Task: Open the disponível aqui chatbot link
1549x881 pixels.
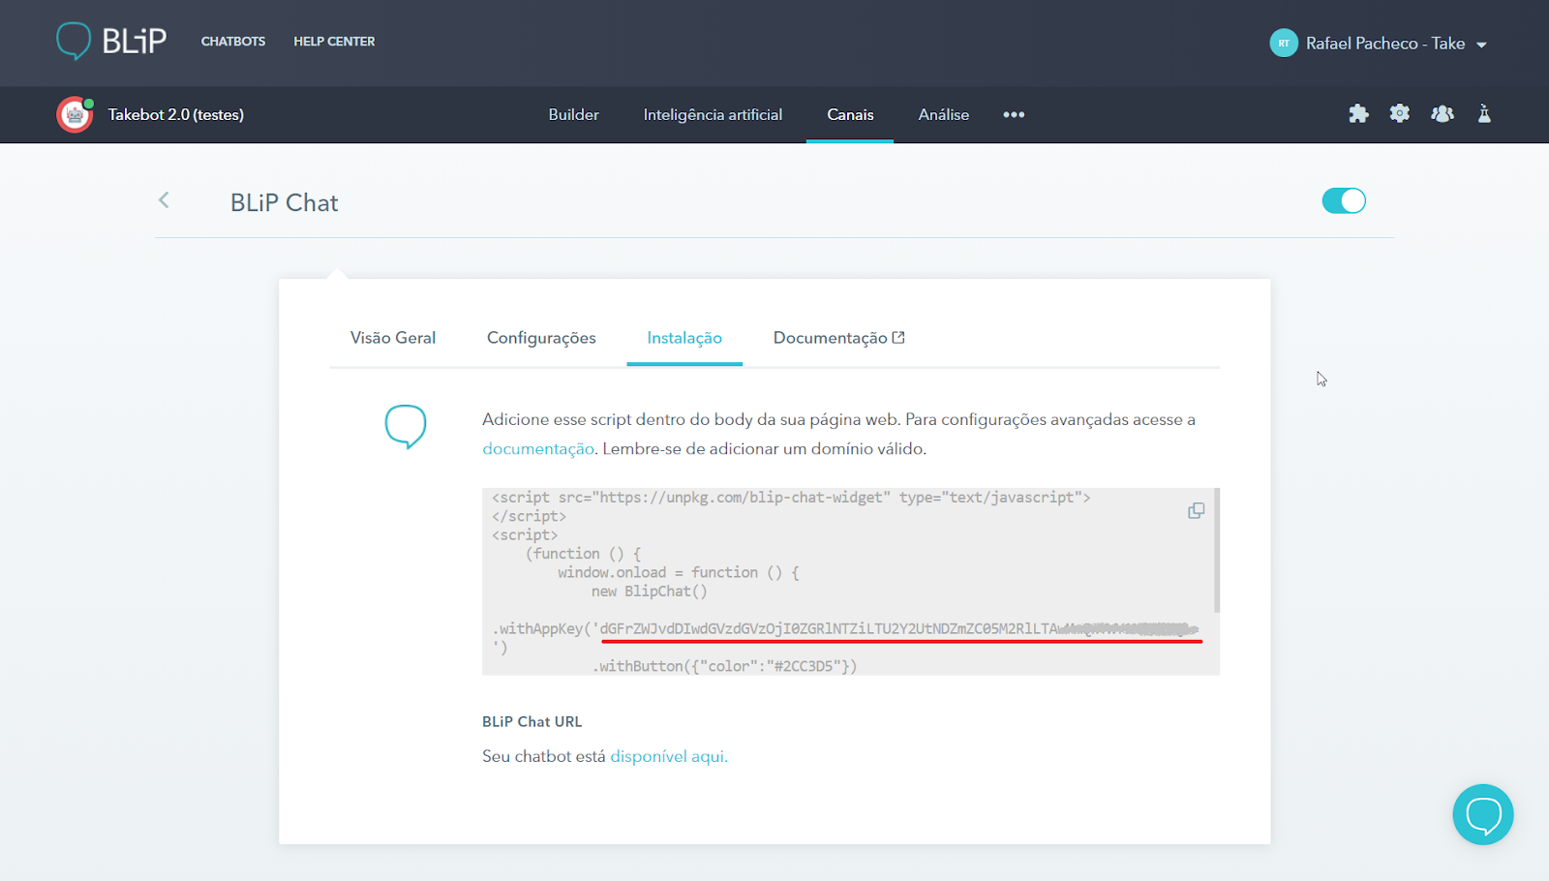Action: pyautogui.click(x=668, y=757)
